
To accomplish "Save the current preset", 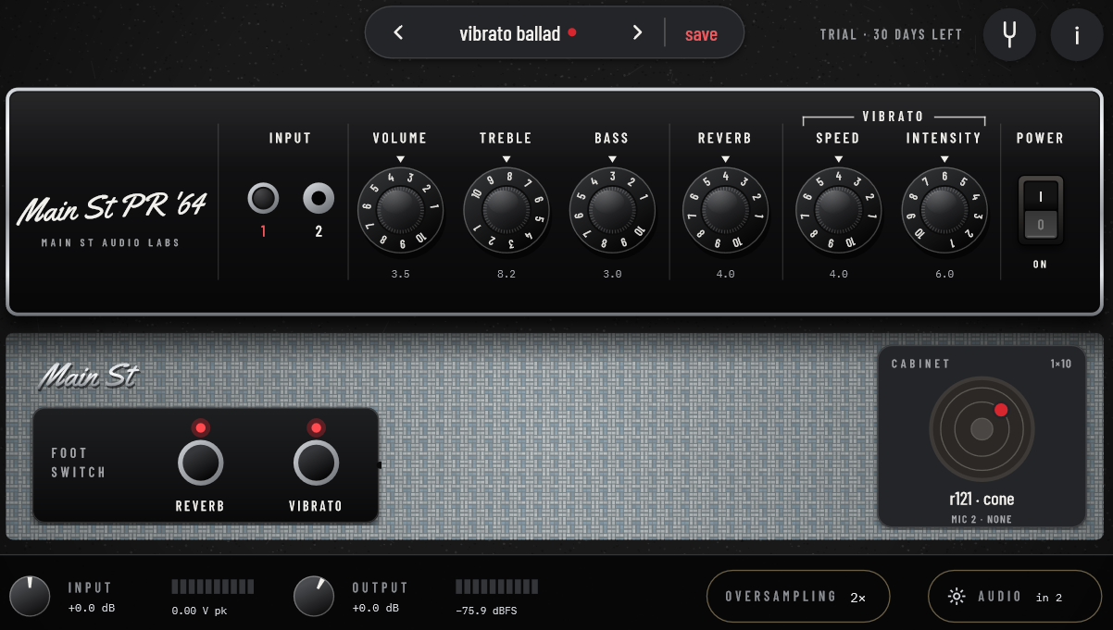I will (701, 34).
